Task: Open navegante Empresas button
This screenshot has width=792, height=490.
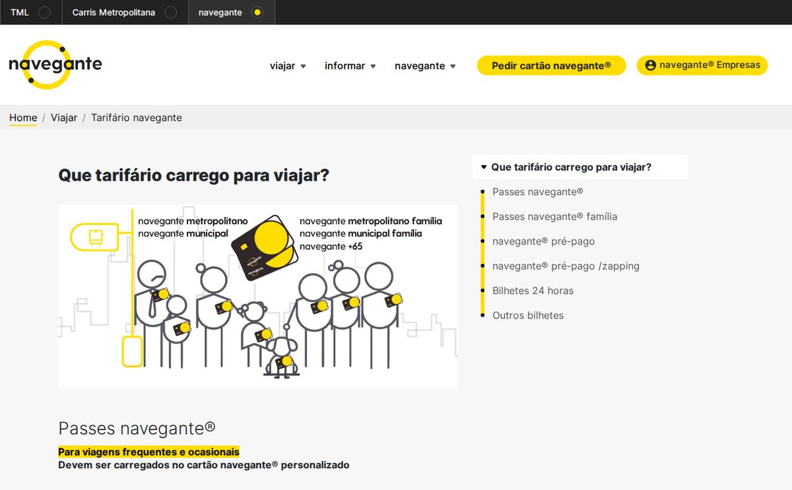Action: click(x=702, y=65)
